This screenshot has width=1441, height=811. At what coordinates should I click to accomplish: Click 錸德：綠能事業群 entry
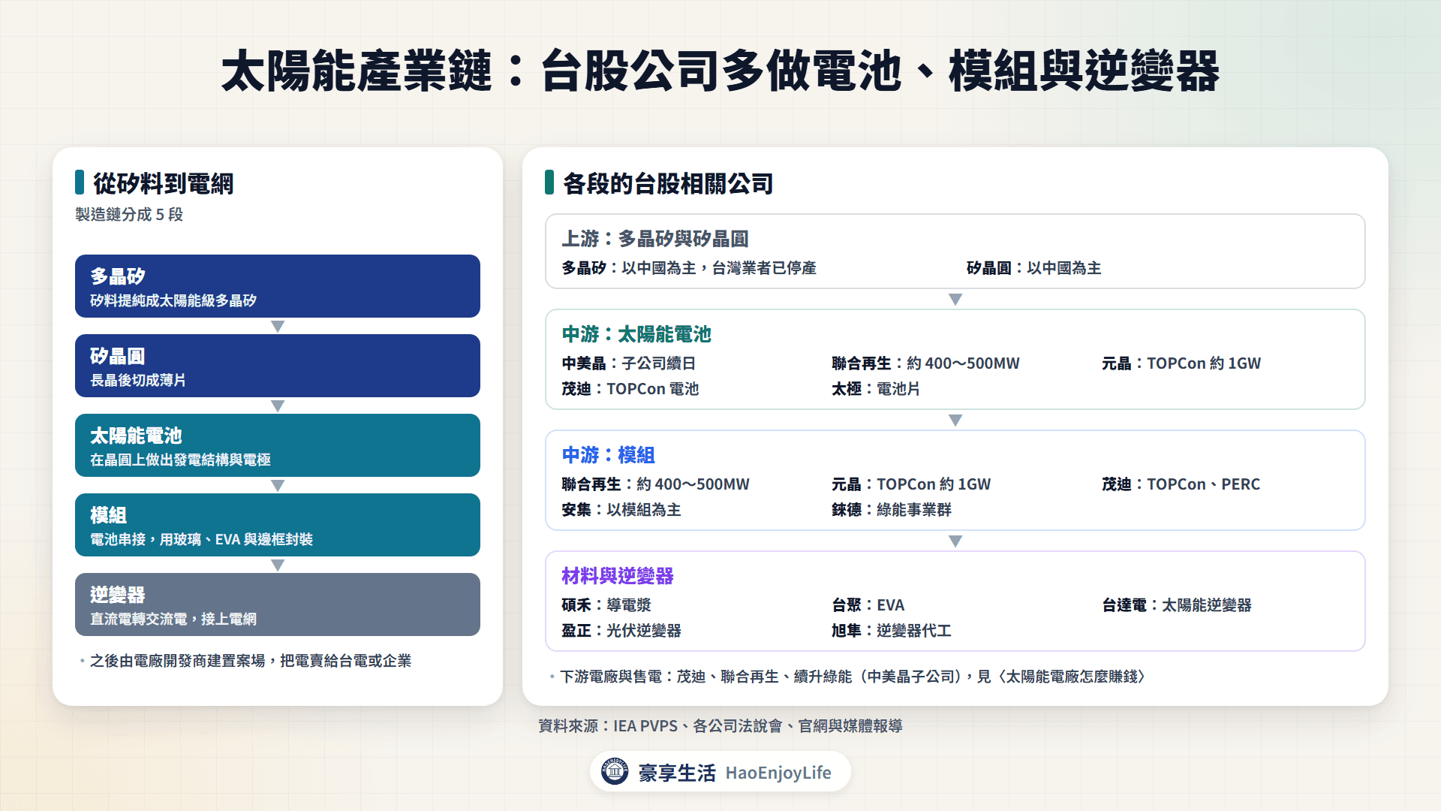(892, 510)
